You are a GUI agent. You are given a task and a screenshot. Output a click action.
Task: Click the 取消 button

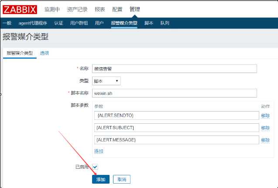[x=122, y=179]
